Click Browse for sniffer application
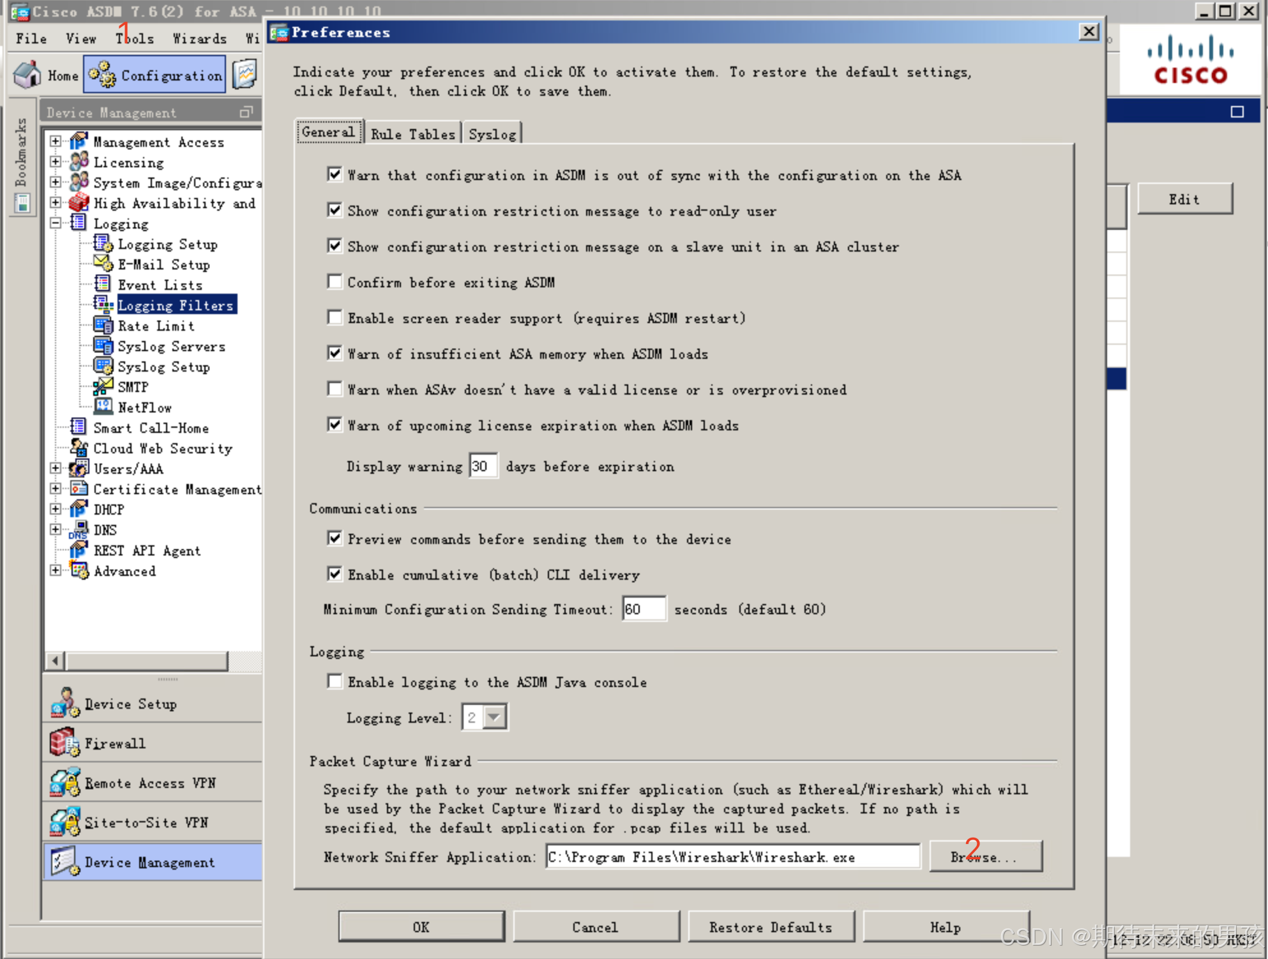Screen dimensions: 1268x959 [x=985, y=856]
